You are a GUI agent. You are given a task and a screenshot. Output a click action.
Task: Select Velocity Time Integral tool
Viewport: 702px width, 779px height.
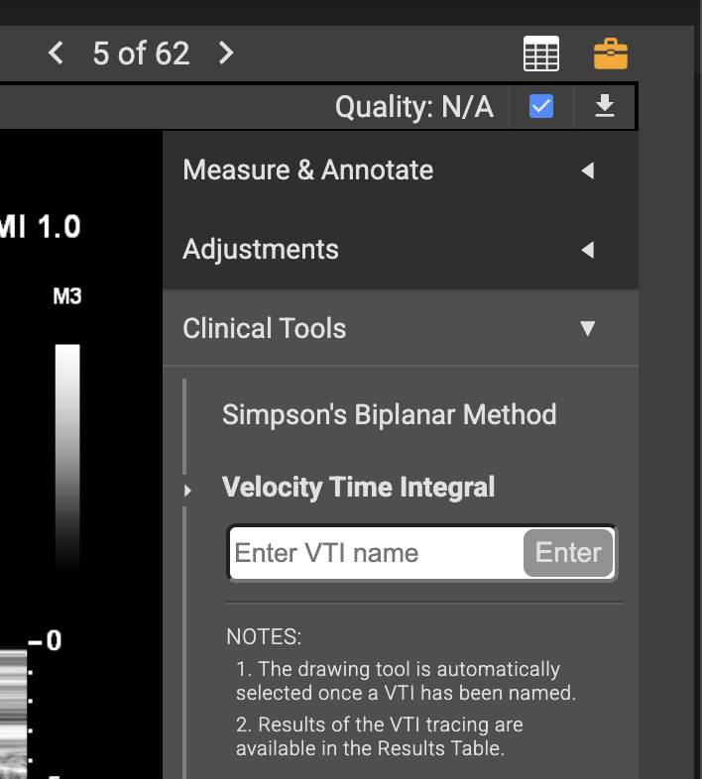pyautogui.click(x=359, y=487)
